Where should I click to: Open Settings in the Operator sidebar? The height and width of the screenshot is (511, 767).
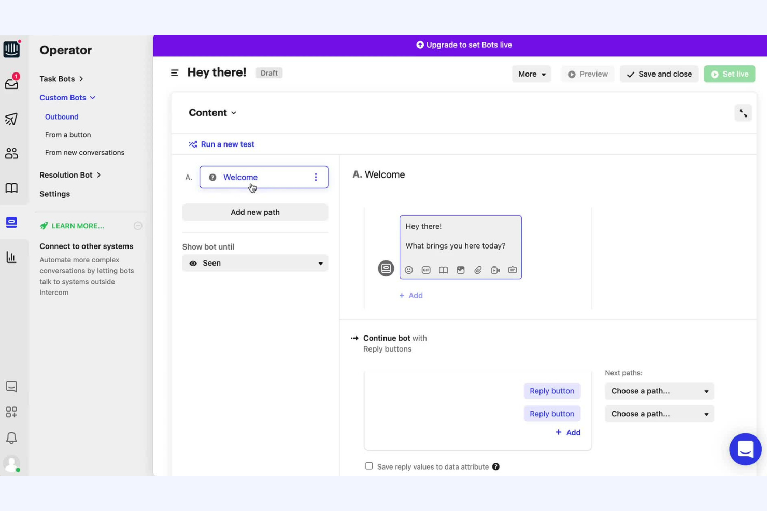(54, 194)
